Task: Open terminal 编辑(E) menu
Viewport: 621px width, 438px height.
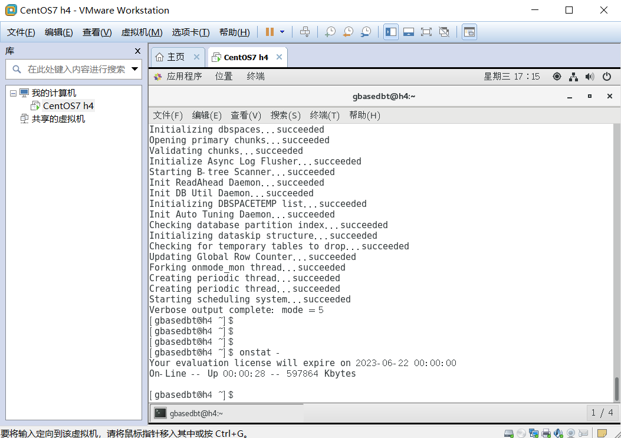Action: pos(207,115)
